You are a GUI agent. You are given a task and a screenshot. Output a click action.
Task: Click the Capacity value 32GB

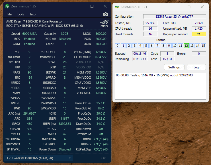point(65,34)
